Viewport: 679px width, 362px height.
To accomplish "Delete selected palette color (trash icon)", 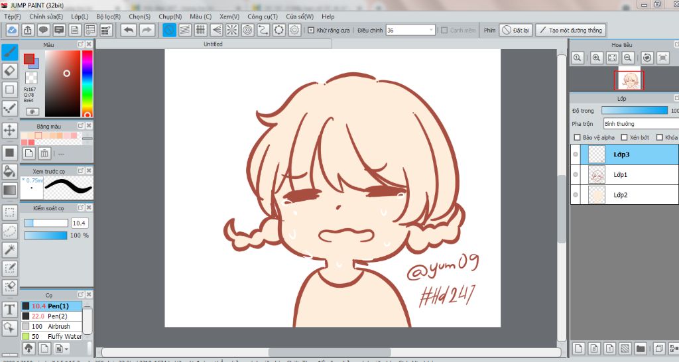I will [x=44, y=153].
